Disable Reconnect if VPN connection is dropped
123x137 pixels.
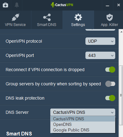pyautogui.click(x=110, y=70)
